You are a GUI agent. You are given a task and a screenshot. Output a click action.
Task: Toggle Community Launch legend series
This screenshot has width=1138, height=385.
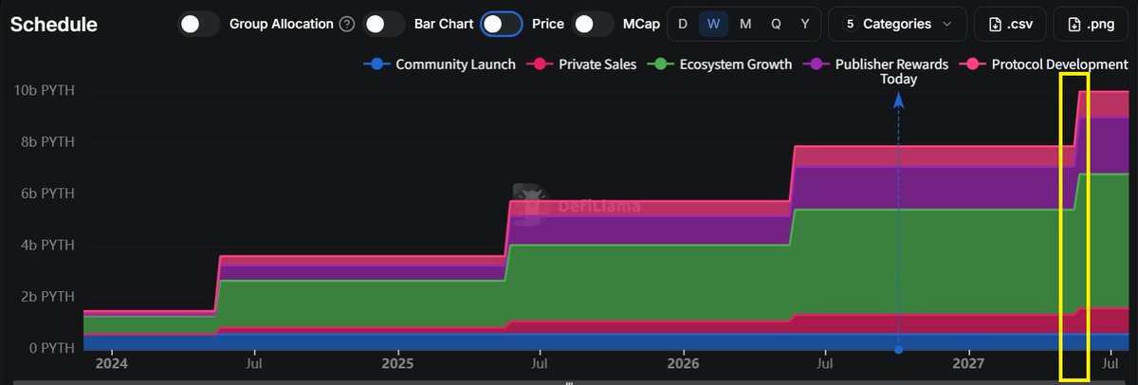pos(440,64)
